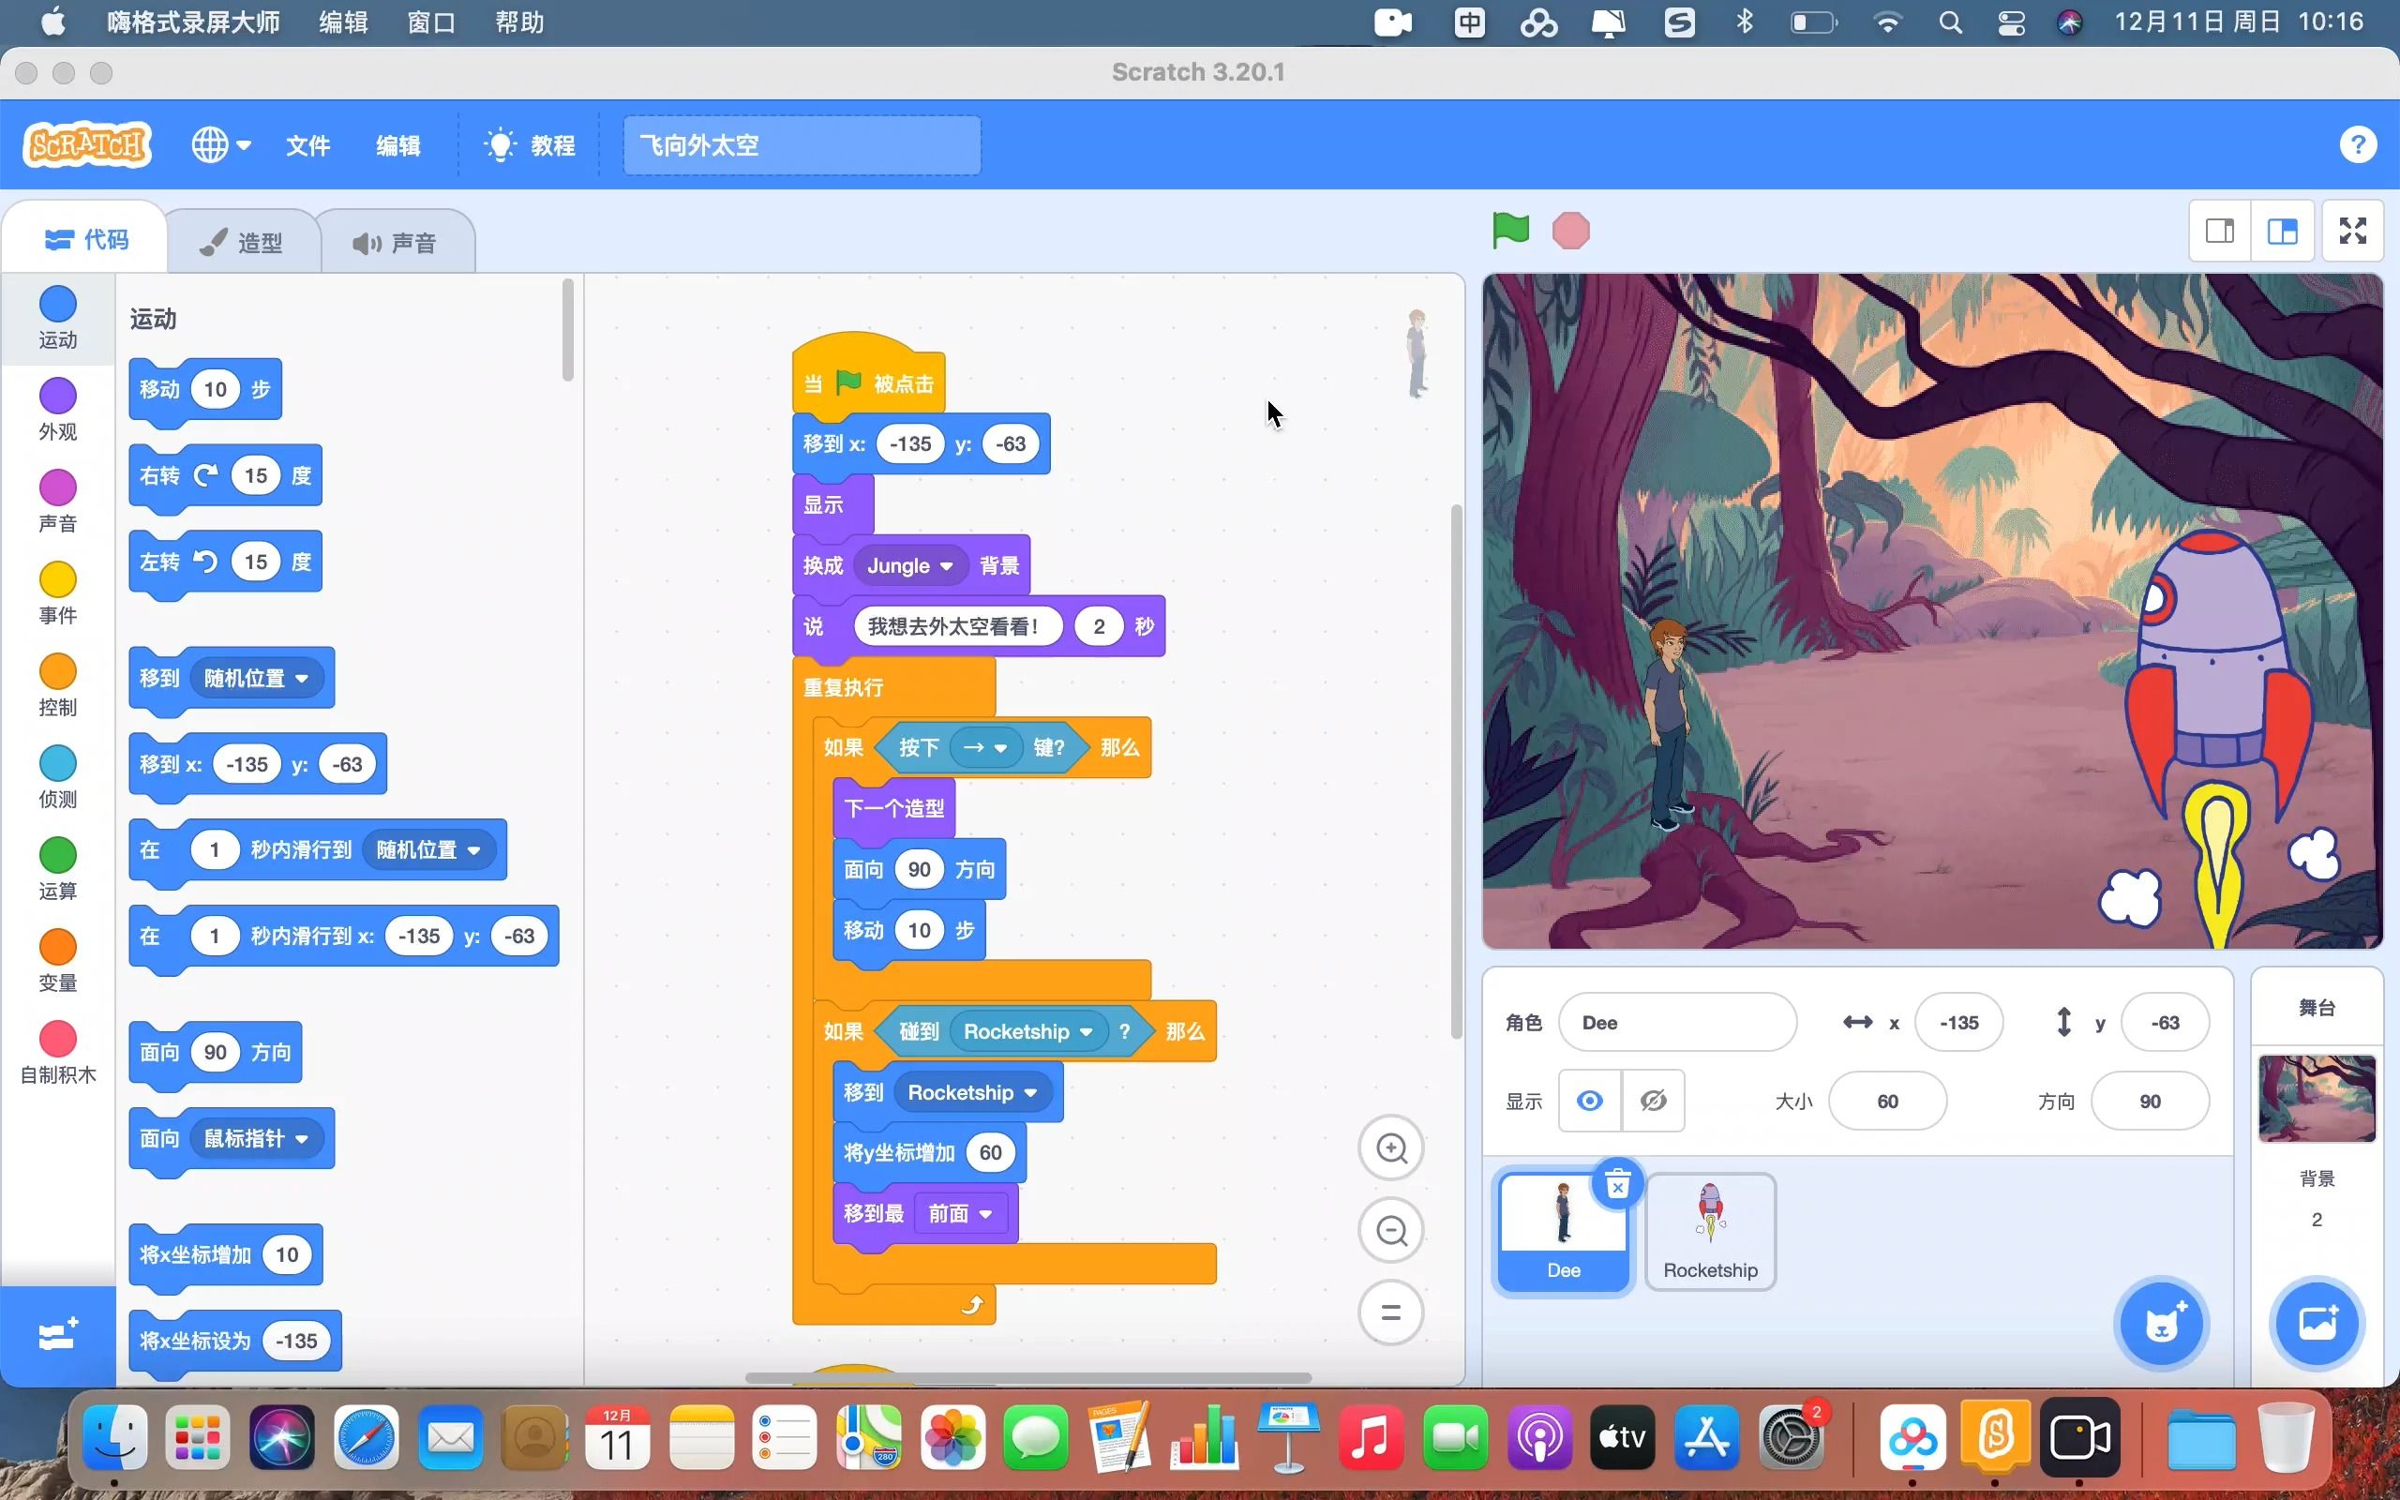Open macOS 窗口 window menu
Viewport: 2400px width, 1500px height.
point(431,22)
